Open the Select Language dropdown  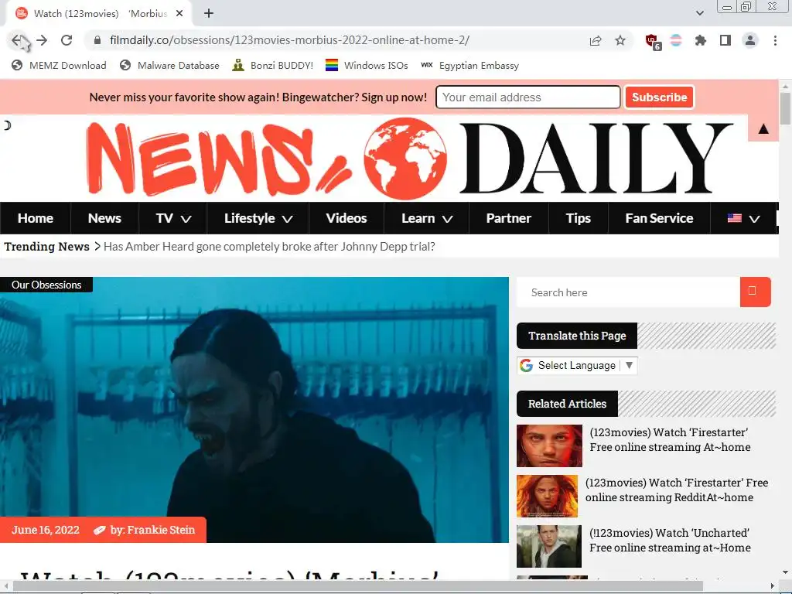coord(577,365)
